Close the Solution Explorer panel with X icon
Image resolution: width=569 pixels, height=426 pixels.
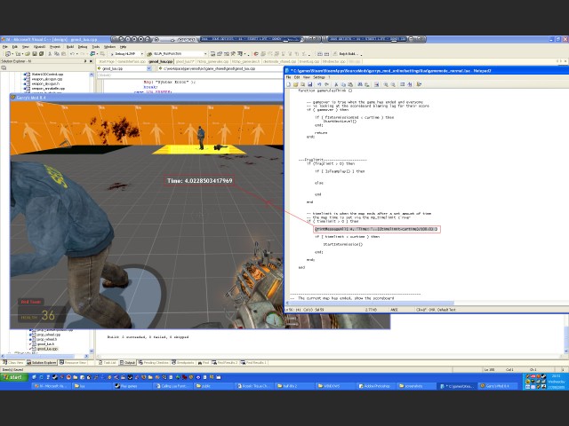pyautogui.click(x=91, y=61)
